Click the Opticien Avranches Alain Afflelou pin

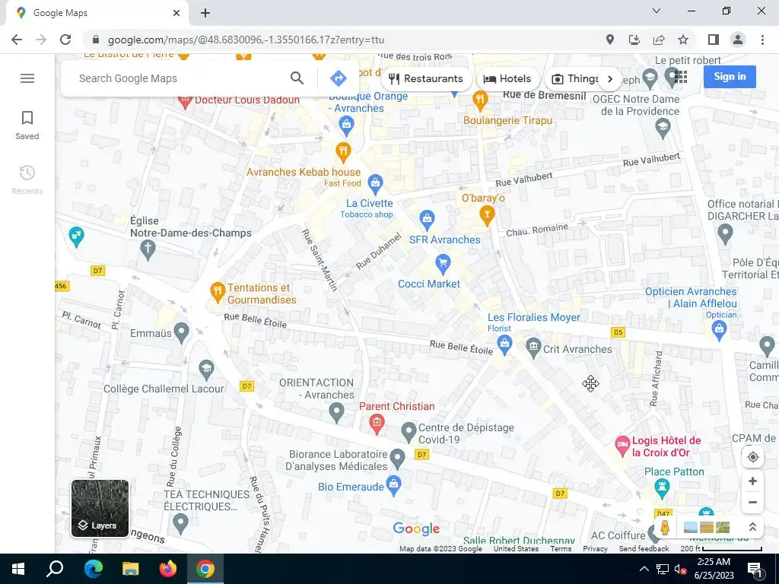pos(719,329)
